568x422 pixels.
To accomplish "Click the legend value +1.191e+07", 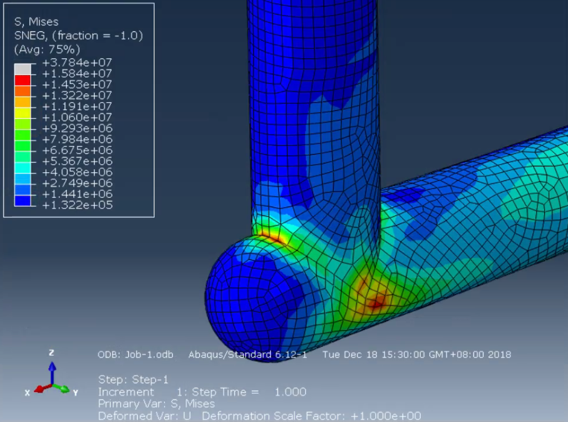I will [x=77, y=106].
